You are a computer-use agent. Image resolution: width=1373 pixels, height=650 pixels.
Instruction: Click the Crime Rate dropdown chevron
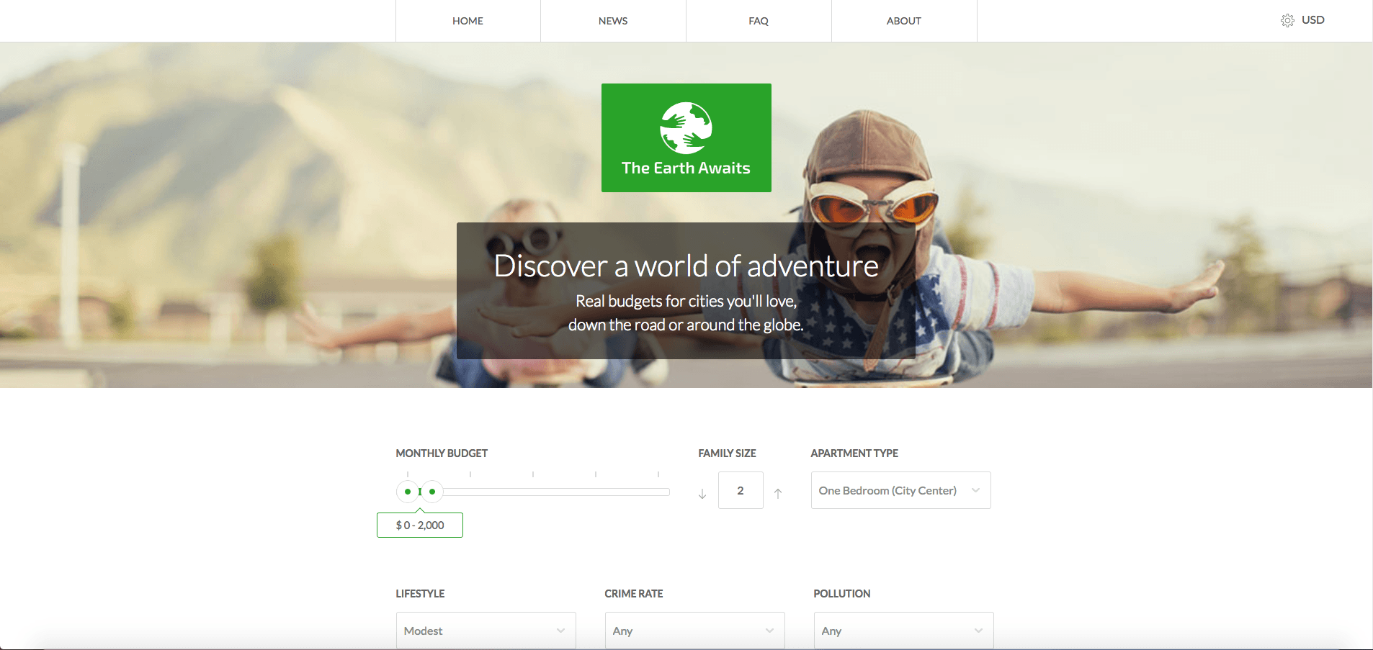(769, 631)
